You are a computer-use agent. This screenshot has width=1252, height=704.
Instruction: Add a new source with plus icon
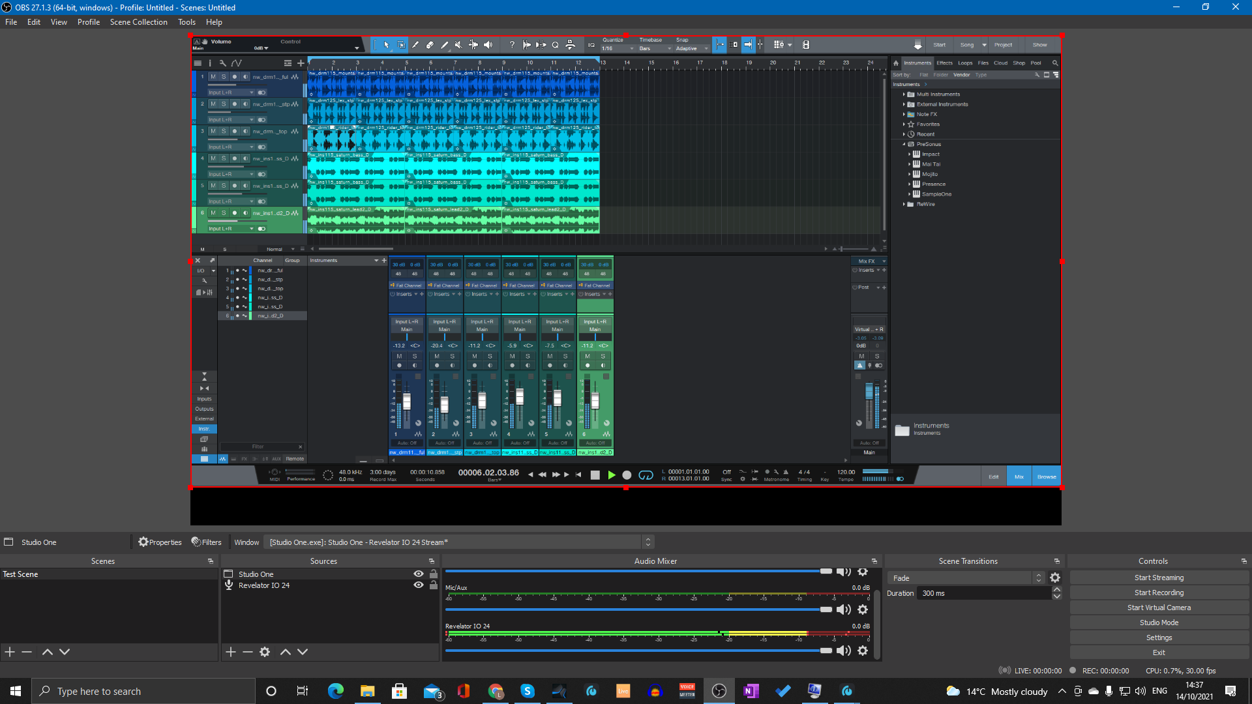[x=231, y=652]
